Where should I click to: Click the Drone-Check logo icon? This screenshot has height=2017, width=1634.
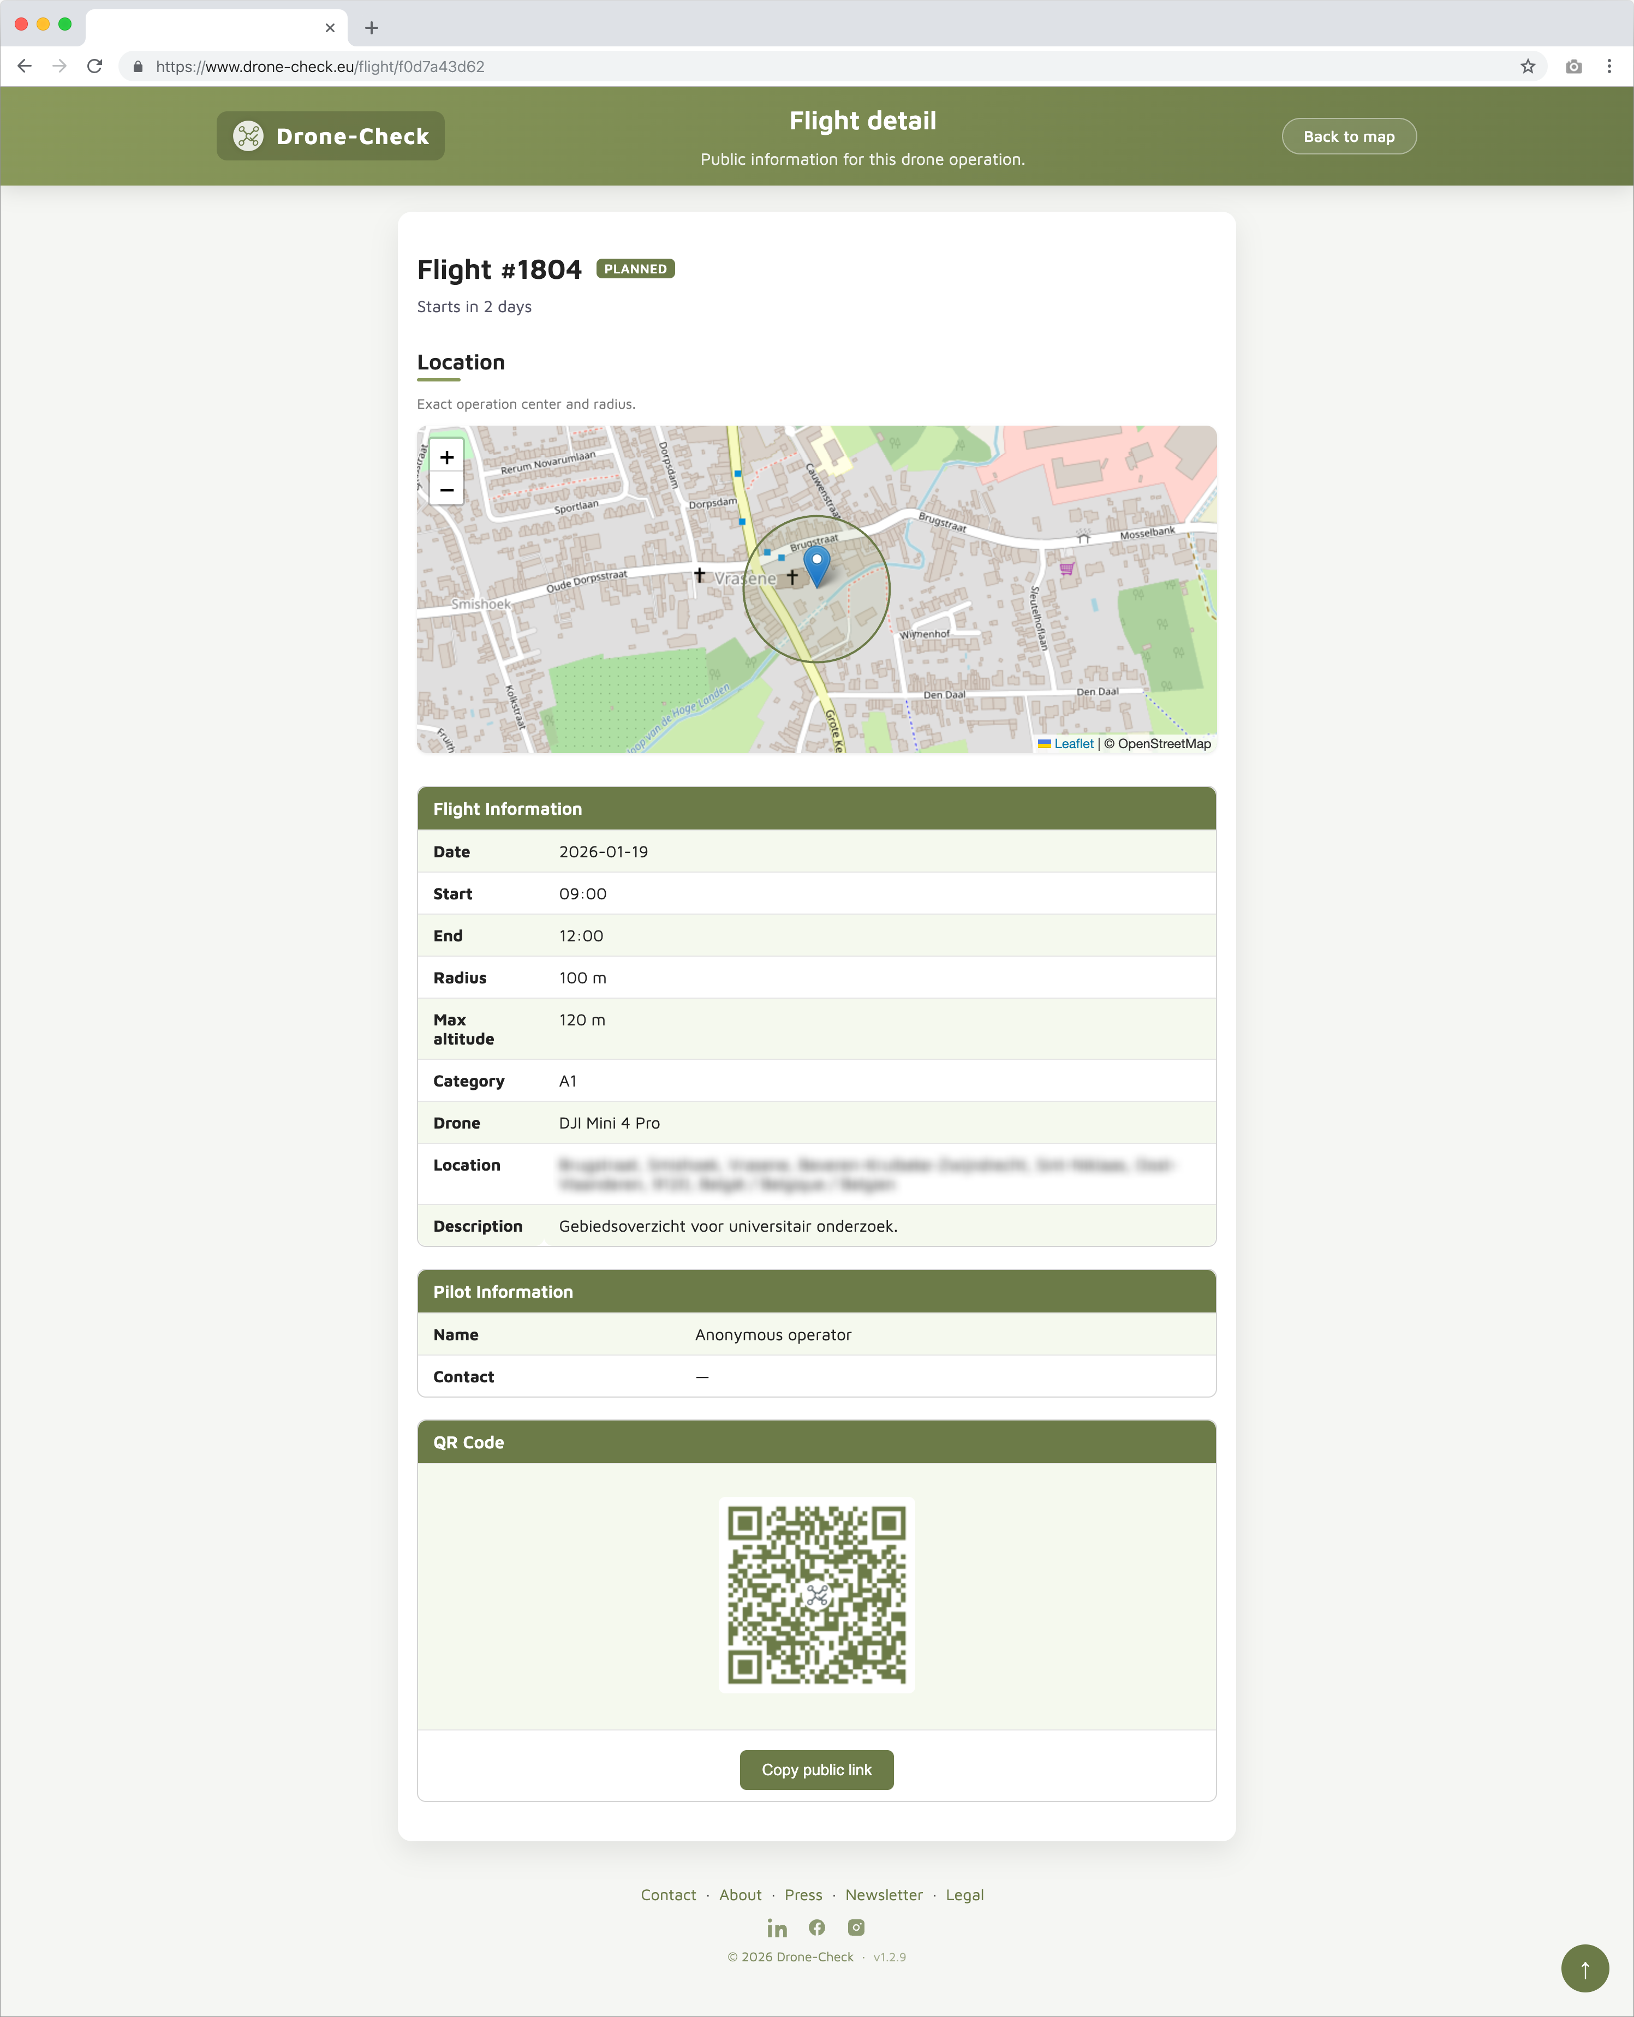248,136
